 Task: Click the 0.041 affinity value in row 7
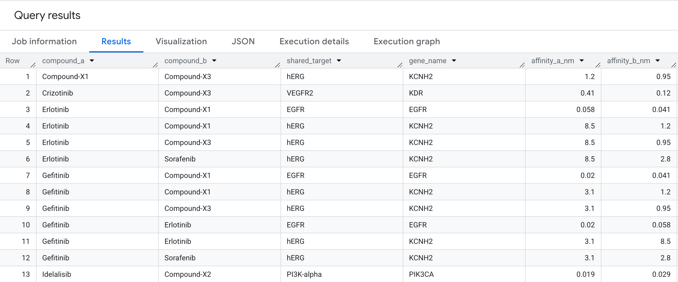tap(661, 175)
